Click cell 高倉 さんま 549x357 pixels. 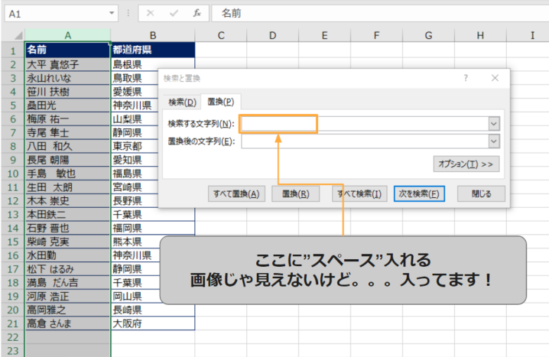click(68, 323)
